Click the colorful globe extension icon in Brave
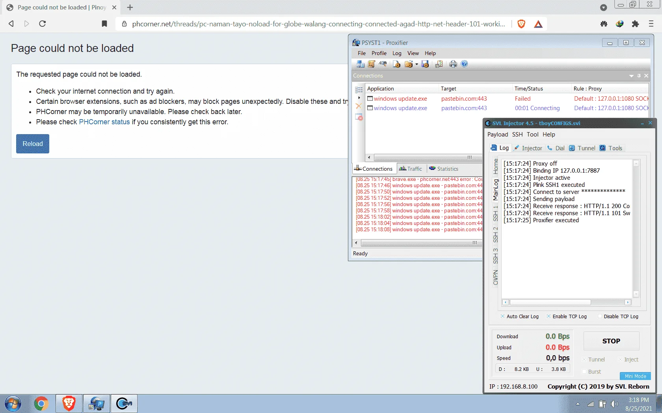Screen dimensions: 662x413 click(619, 24)
